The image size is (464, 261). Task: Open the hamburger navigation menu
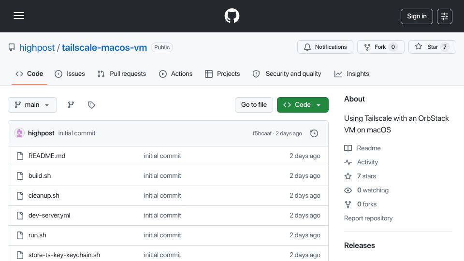(x=19, y=15)
